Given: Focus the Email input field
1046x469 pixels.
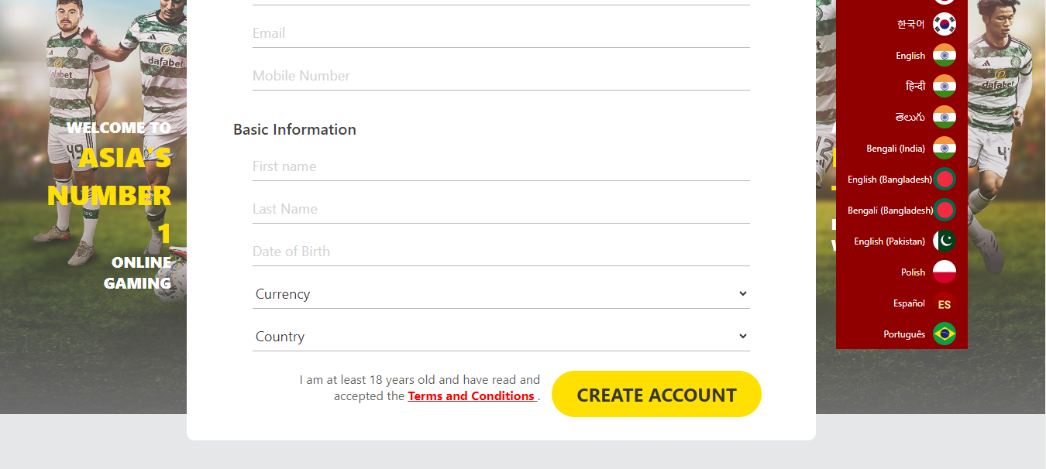Looking at the screenshot, I should [501, 33].
